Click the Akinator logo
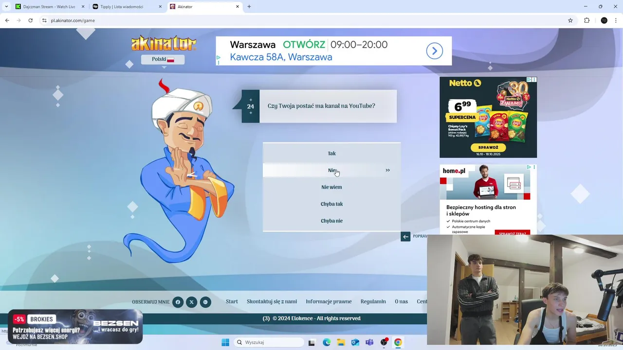 (x=164, y=43)
